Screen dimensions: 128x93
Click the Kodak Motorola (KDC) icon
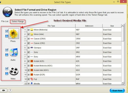[x=32, y=66]
